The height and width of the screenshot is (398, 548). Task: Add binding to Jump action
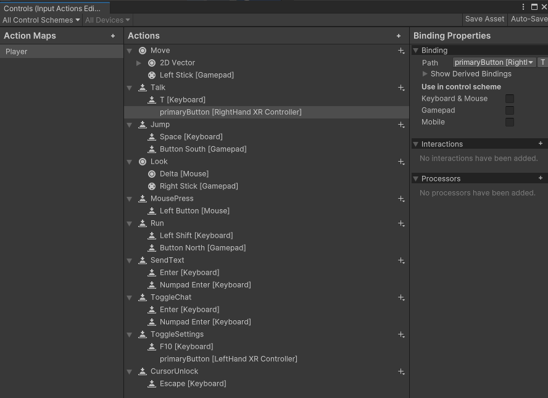pos(401,125)
